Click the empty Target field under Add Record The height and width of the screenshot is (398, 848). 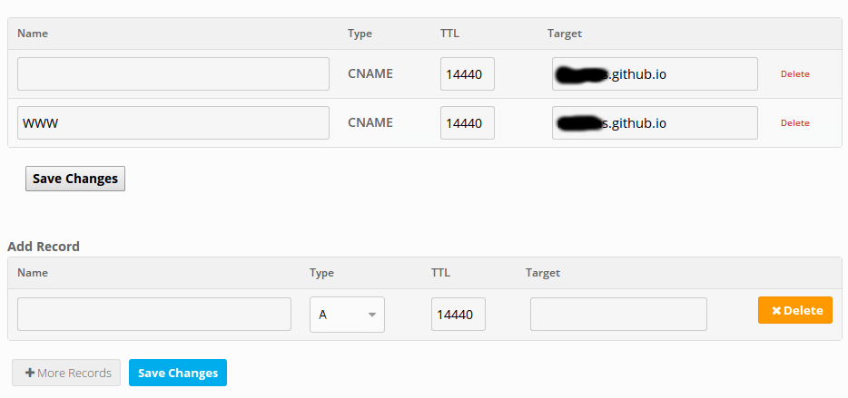pos(618,314)
